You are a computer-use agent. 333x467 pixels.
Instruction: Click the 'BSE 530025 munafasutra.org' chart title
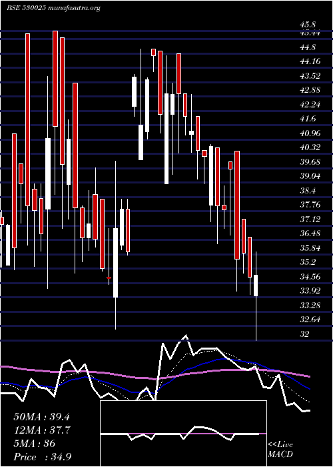pyautogui.click(x=54, y=8)
